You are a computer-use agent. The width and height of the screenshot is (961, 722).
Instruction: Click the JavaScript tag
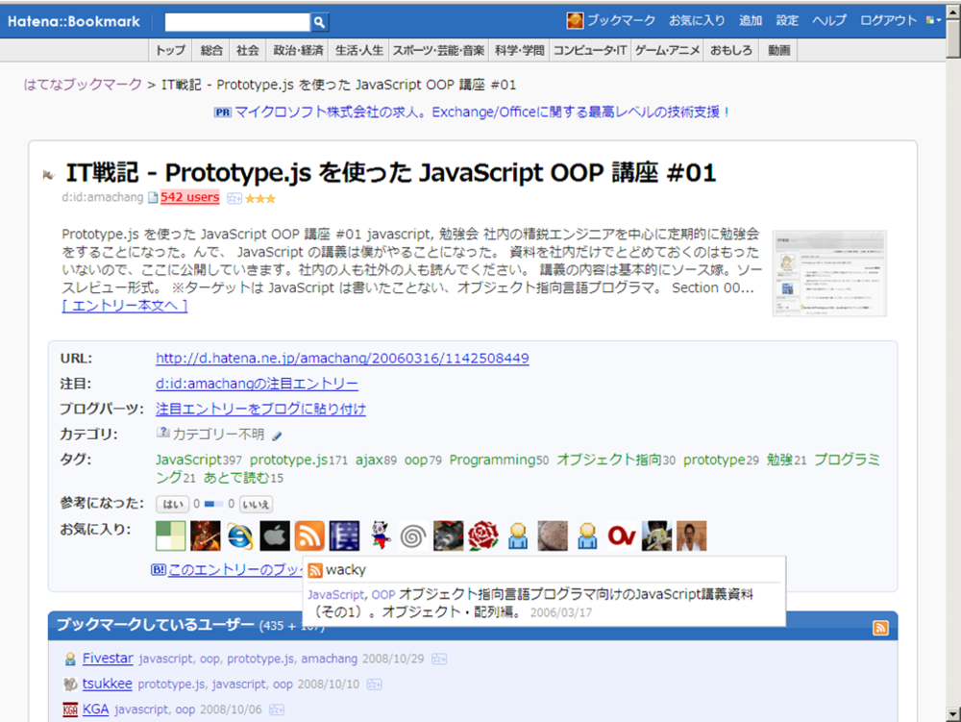tap(188, 460)
